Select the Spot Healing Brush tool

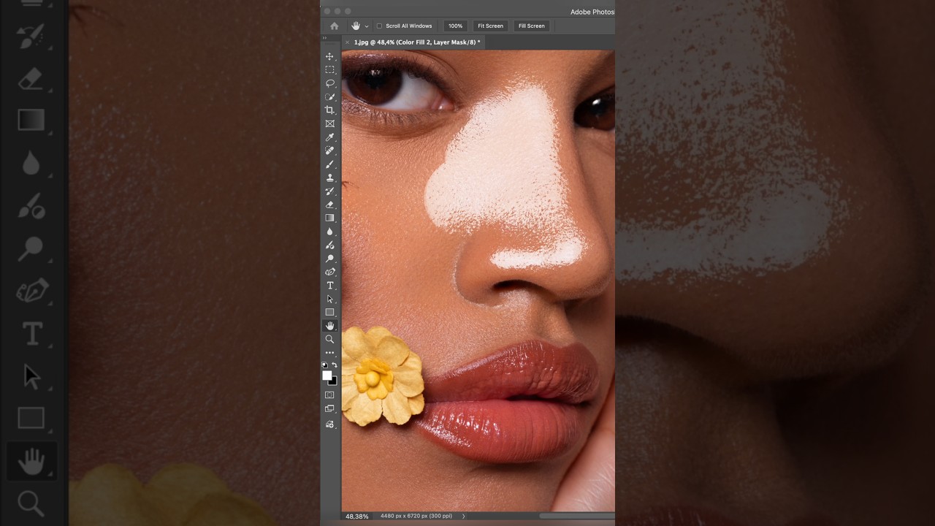[329, 150]
